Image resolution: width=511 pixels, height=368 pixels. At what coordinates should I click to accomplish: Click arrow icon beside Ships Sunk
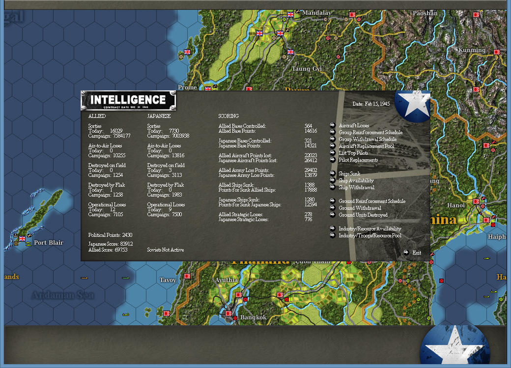333,173
